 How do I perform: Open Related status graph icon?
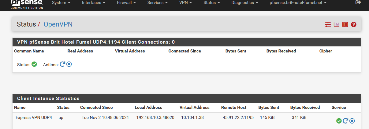(337, 24)
